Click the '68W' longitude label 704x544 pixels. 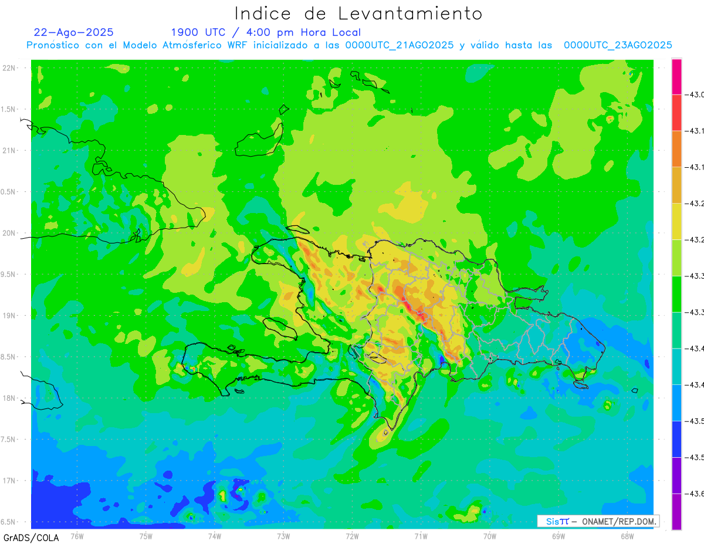tap(627, 536)
